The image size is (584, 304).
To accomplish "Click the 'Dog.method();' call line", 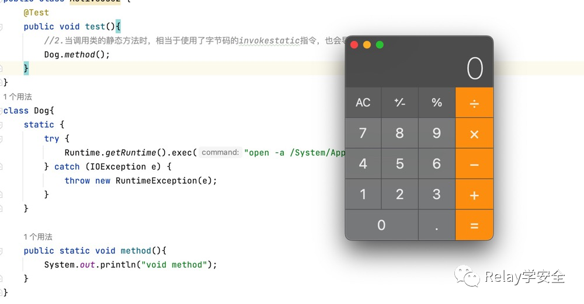I will [77, 55].
